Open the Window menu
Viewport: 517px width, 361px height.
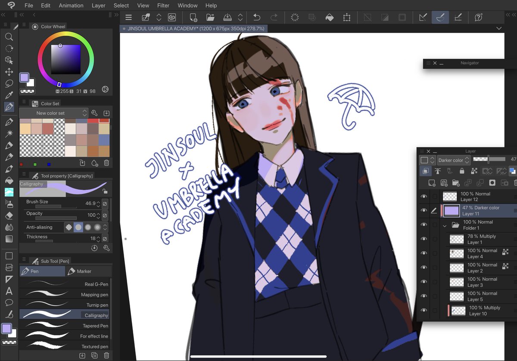point(187,6)
